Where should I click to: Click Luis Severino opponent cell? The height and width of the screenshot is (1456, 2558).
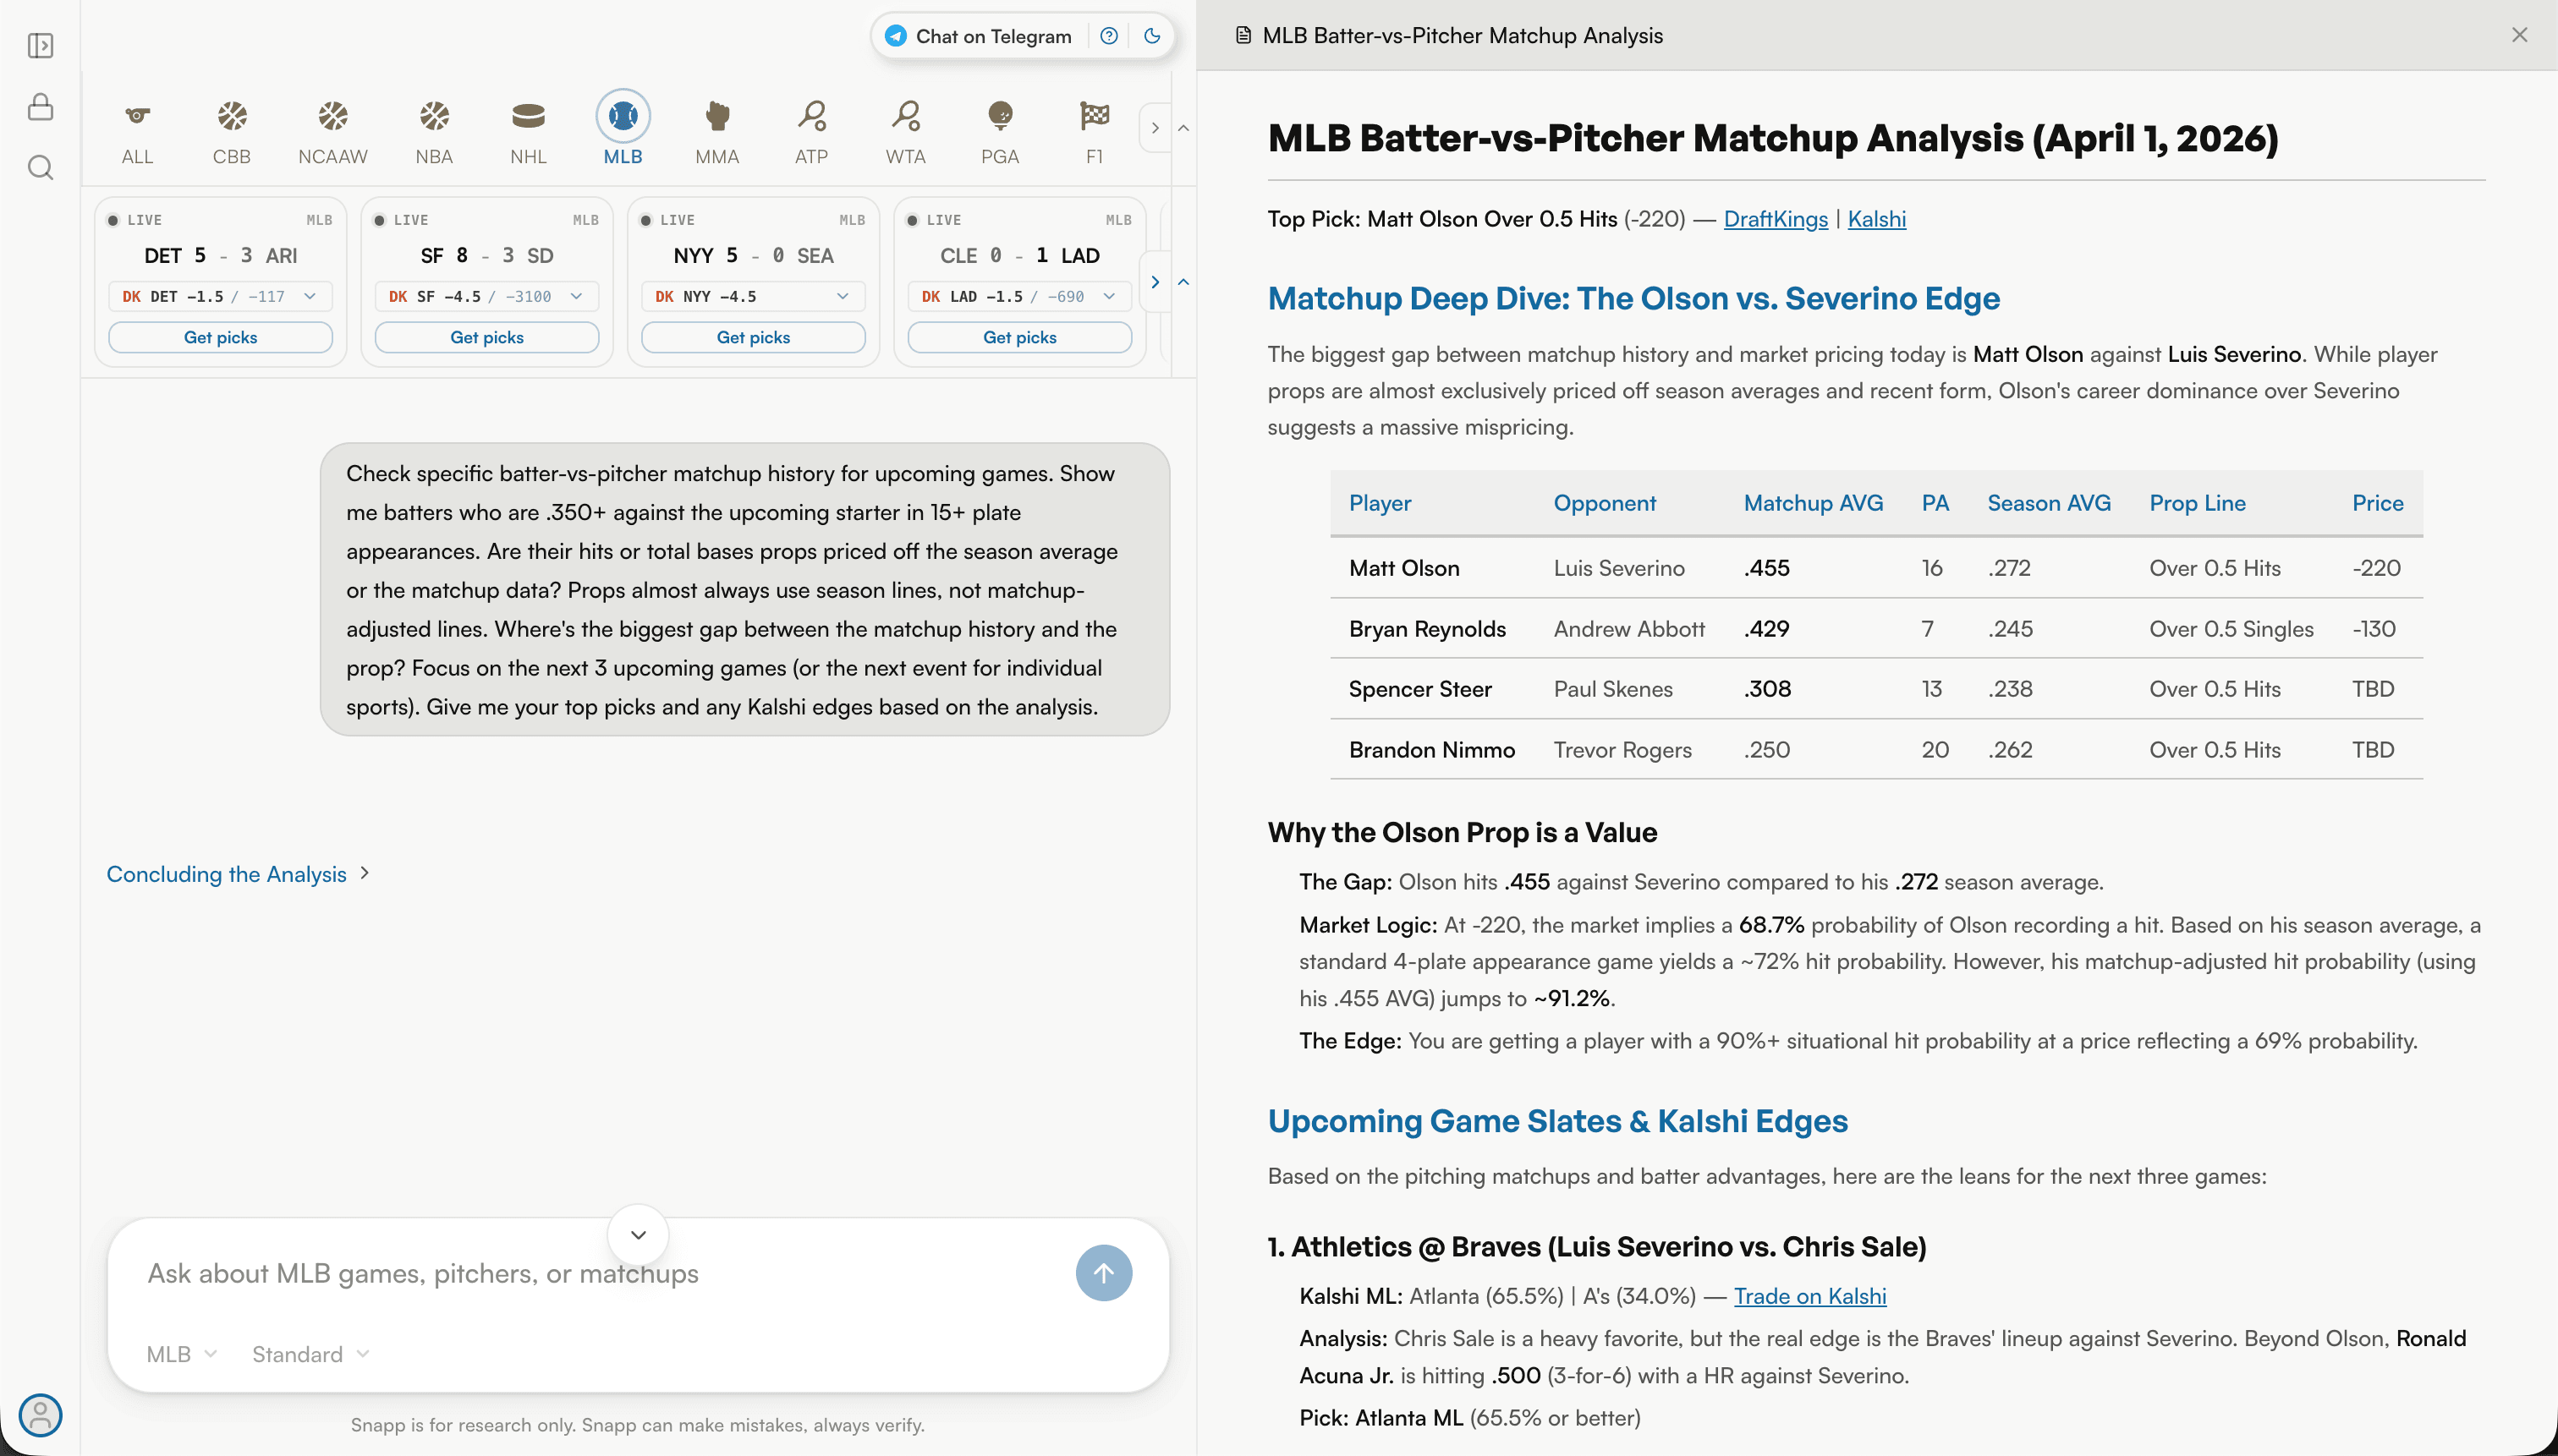1619,568
